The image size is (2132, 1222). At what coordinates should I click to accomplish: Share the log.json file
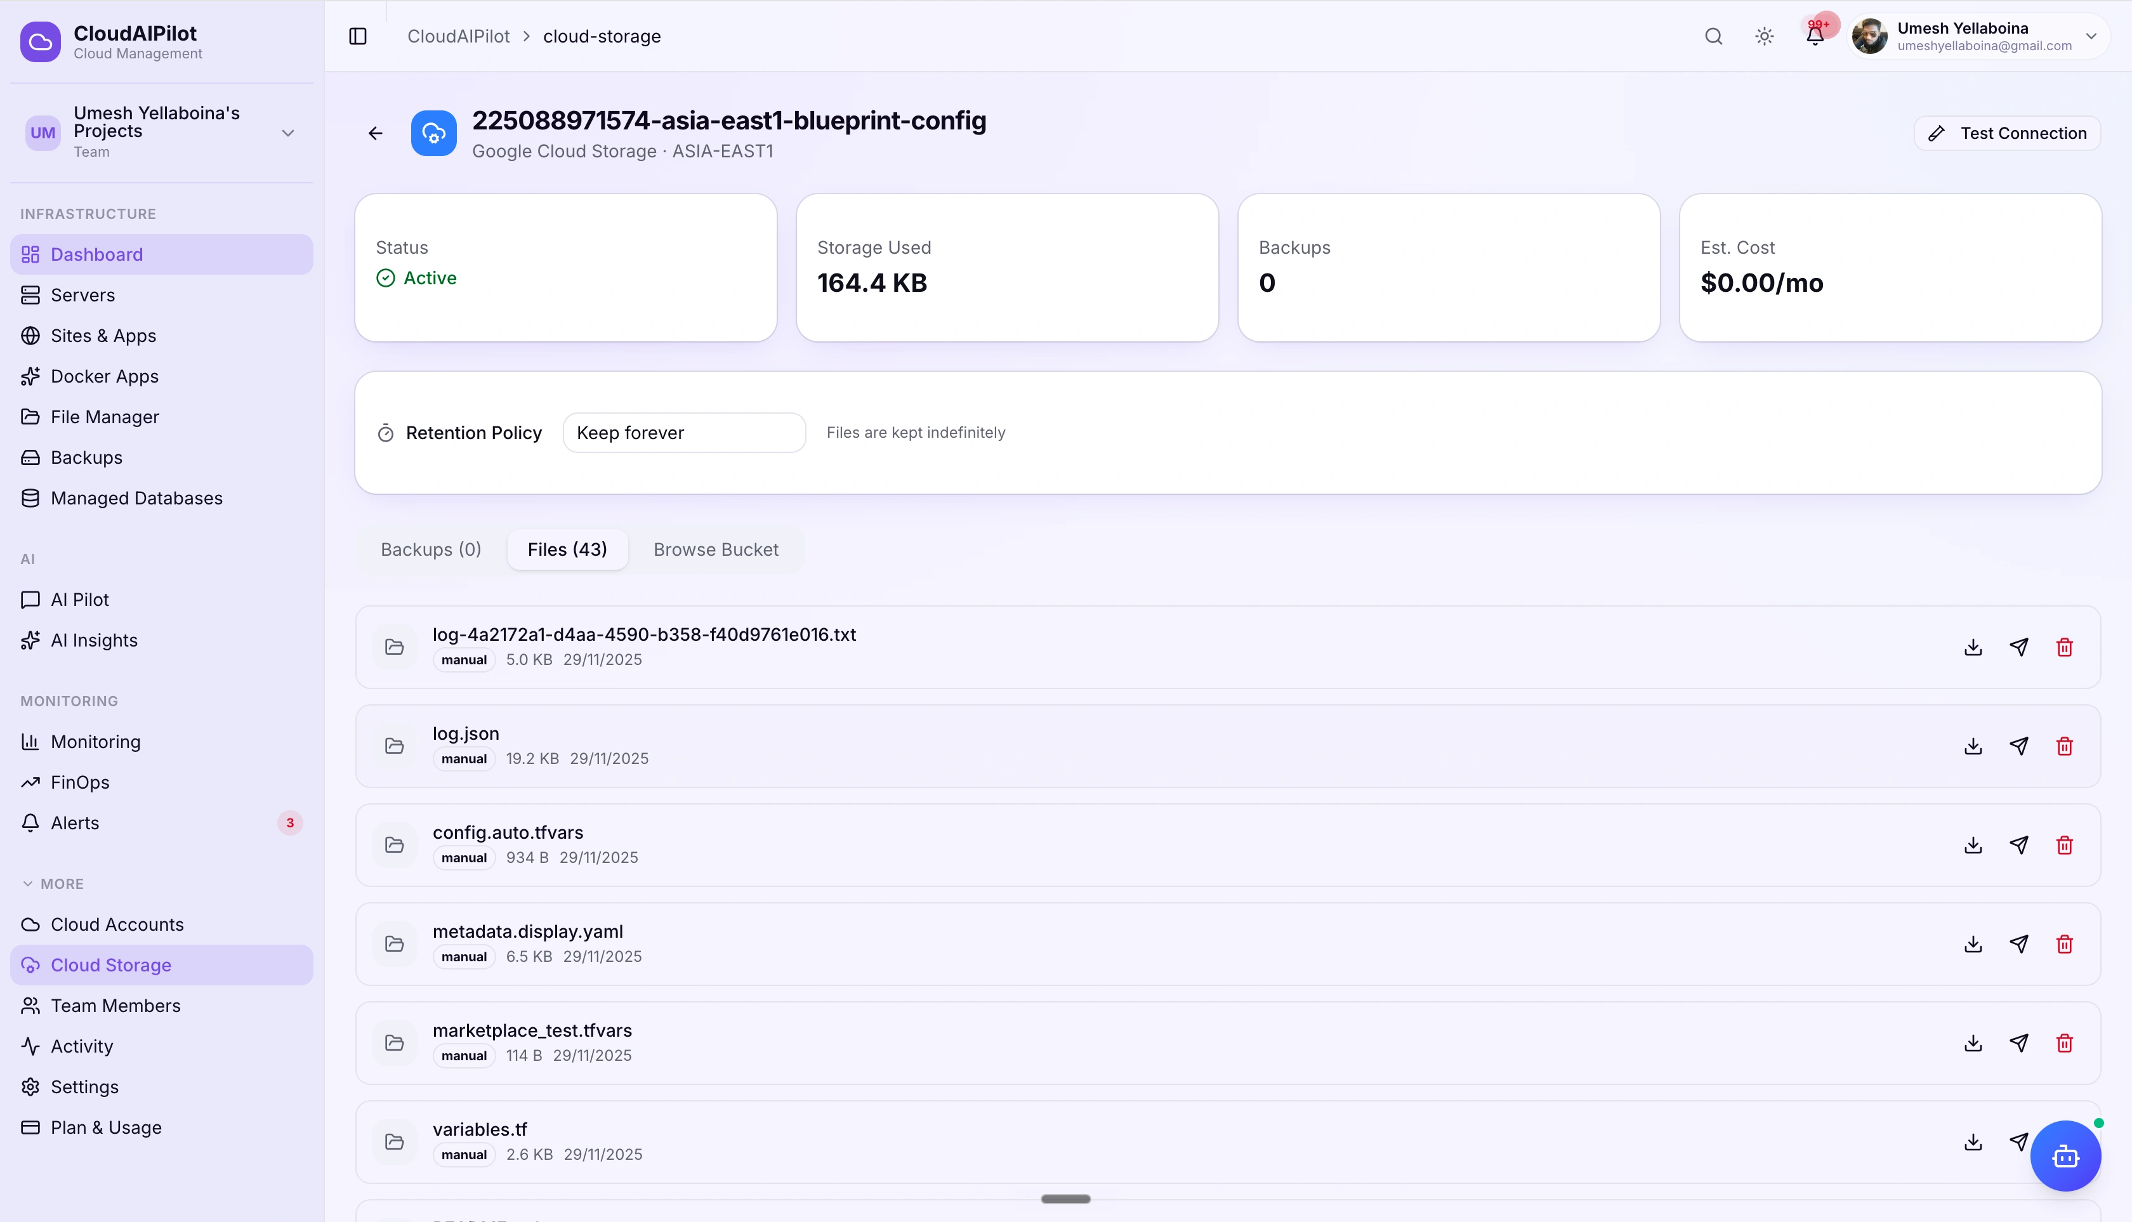coord(2020,746)
